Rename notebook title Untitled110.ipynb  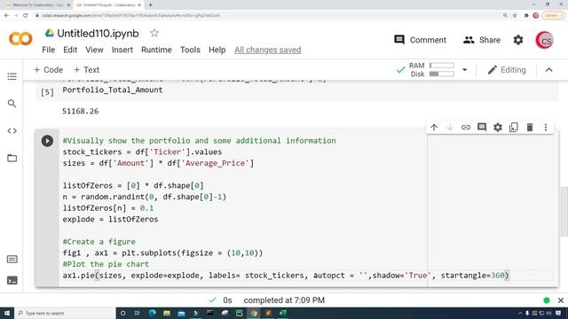point(98,34)
